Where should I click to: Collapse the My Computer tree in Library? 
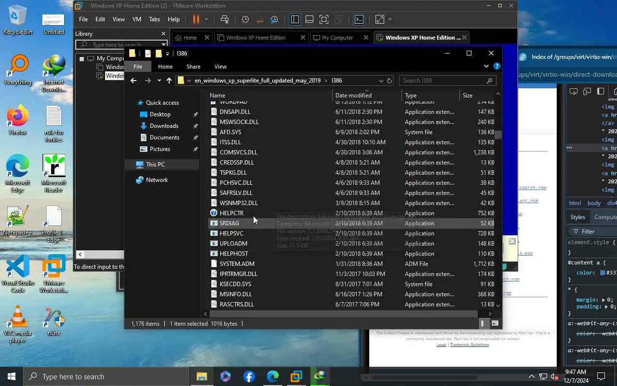(82, 58)
